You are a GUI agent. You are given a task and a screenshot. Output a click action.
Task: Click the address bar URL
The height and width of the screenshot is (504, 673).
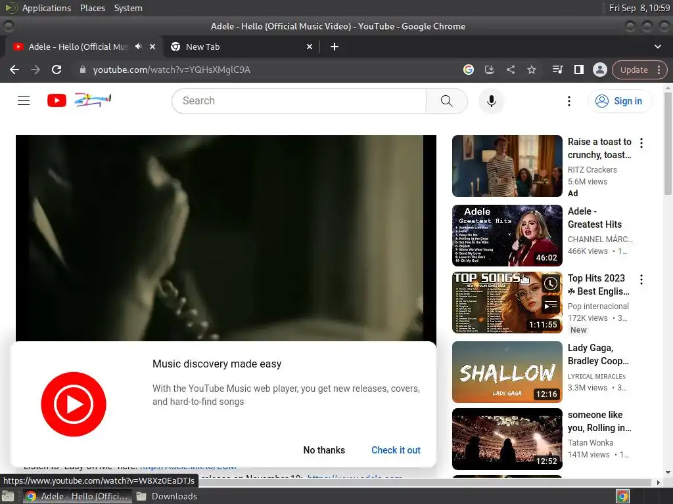click(172, 70)
